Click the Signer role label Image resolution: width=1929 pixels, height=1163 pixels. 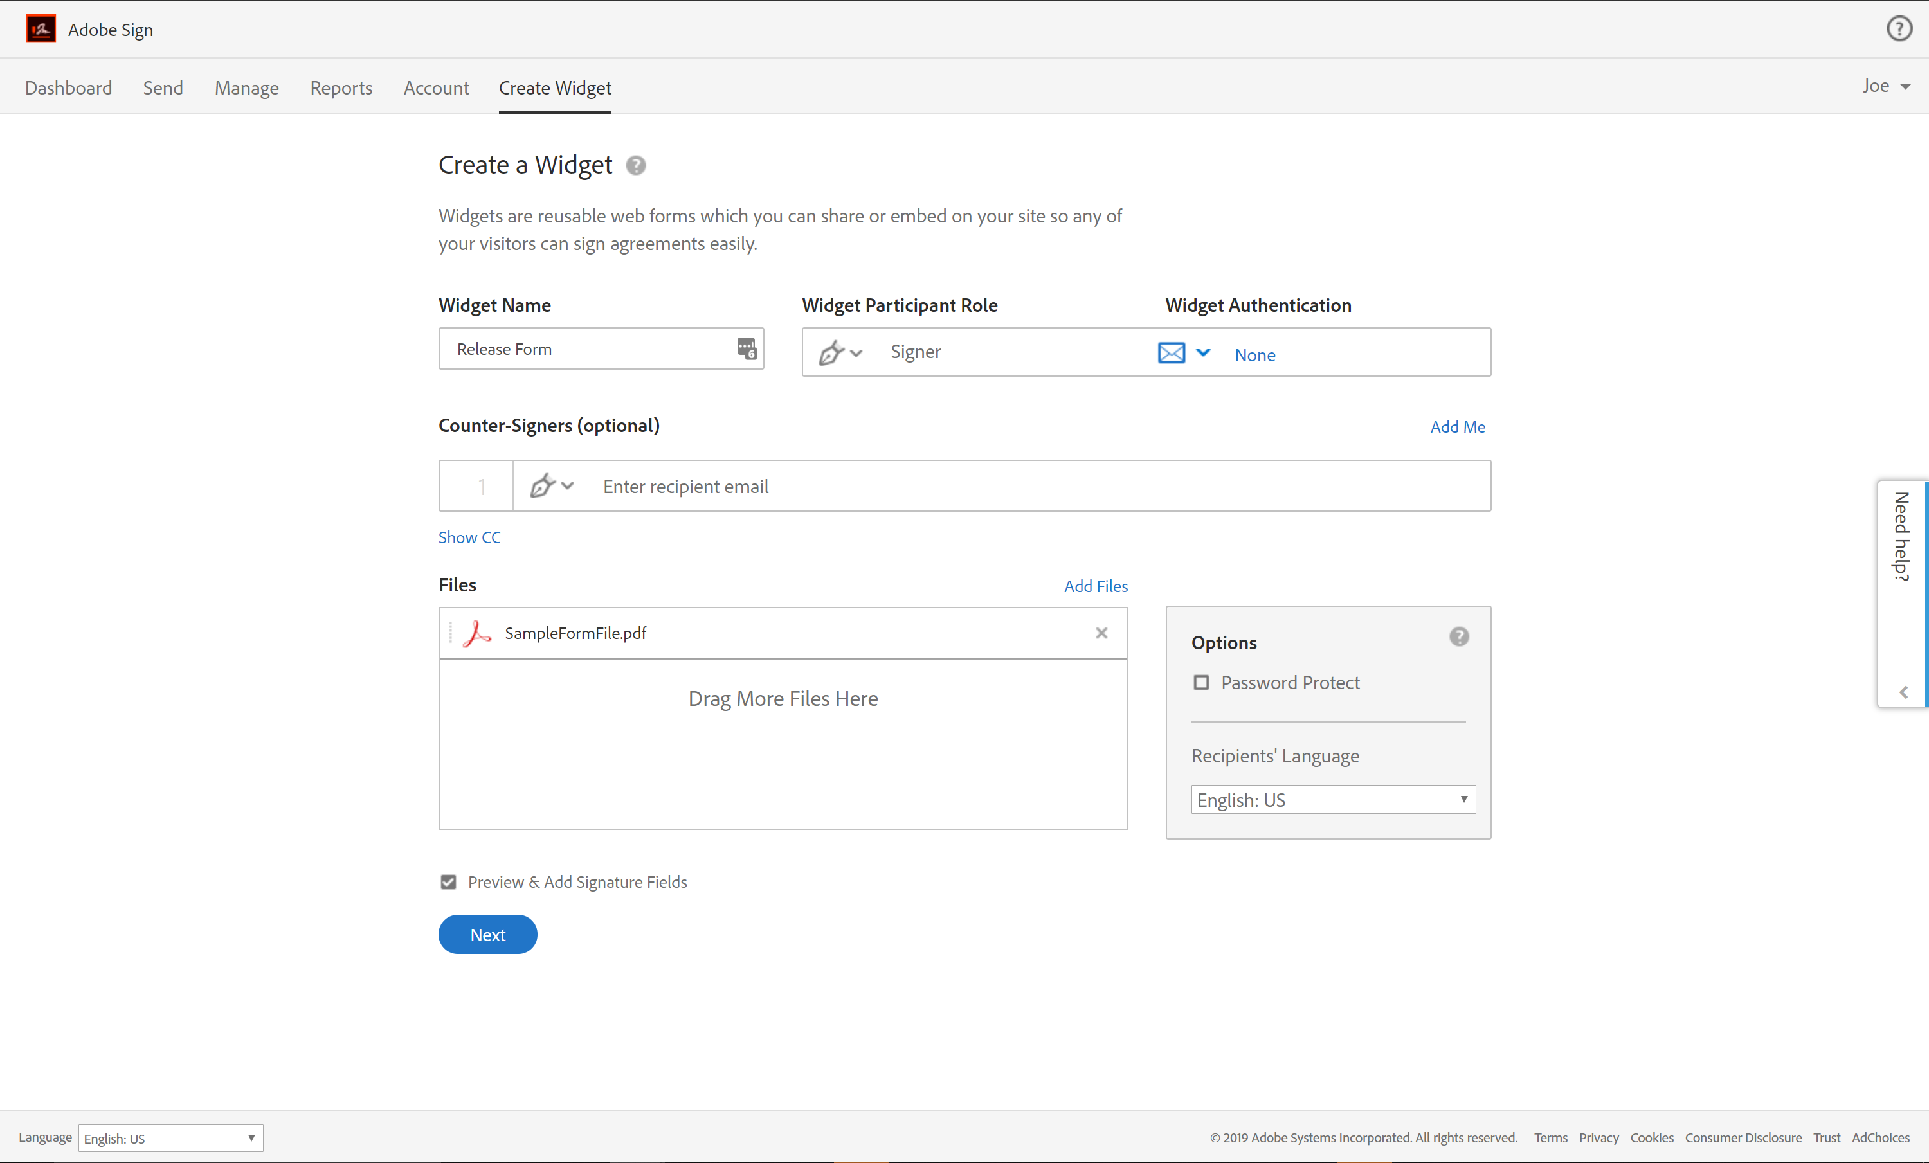tap(916, 352)
